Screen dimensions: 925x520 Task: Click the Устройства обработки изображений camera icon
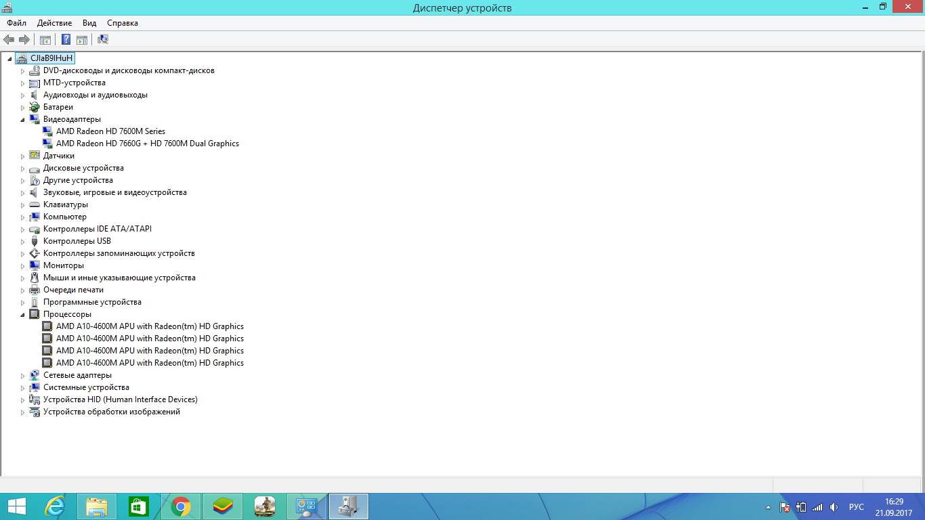(35, 412)
